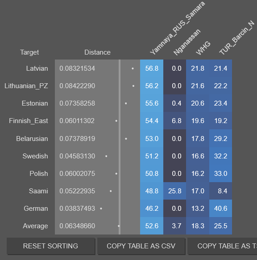Click the Polish target label

pos(39,174)
